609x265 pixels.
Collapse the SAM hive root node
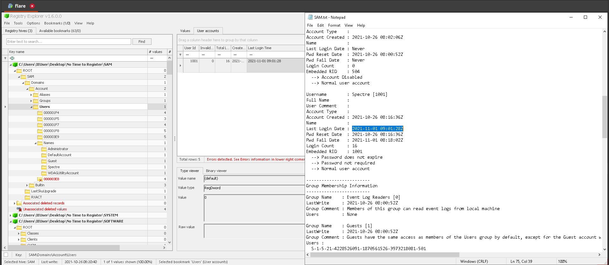pyautogui.click(x=11, y=64)
